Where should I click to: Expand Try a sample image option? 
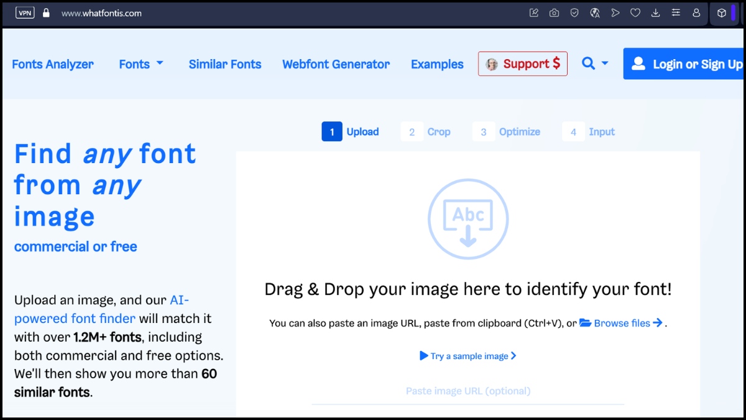click(467, 355)
